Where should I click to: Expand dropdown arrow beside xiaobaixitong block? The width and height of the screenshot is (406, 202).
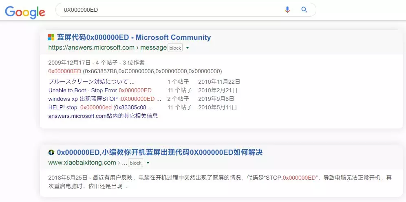[x=148, y=163]
